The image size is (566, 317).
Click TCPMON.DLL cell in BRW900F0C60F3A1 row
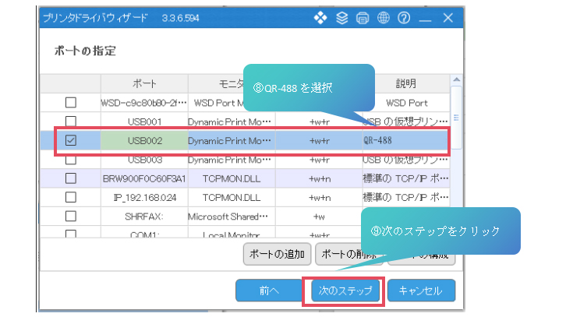pyautogui.click(x=232, y=178)
